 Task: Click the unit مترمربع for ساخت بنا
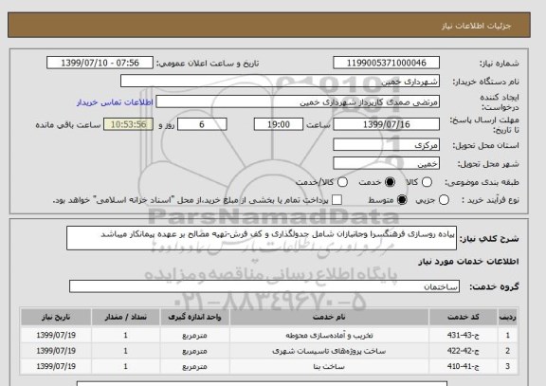click(x=194, y=366)
